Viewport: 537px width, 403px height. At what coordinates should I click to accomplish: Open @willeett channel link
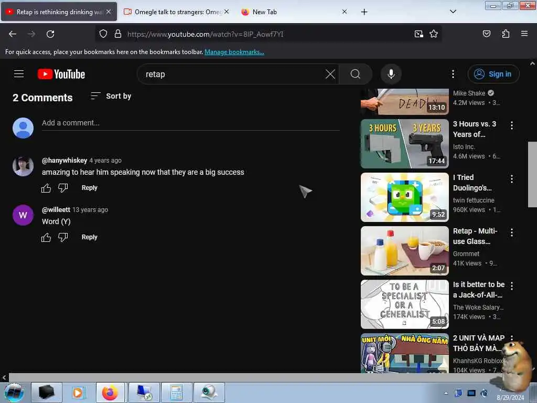click(x=56, y=210)
